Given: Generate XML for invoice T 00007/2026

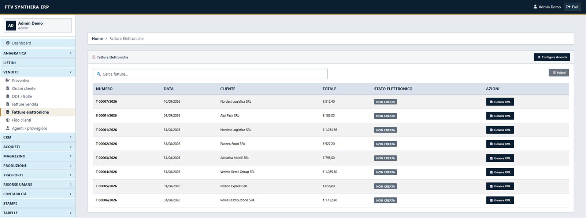Looking at the screenshot, I should click(x=500, y=102).
